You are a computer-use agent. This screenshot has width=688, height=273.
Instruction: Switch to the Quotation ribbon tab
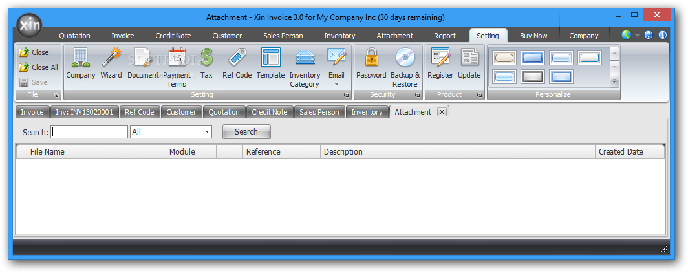pos(74,36)
